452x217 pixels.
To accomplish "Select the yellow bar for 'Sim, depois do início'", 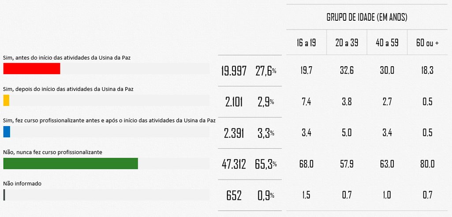I will (x=6, y=101).
